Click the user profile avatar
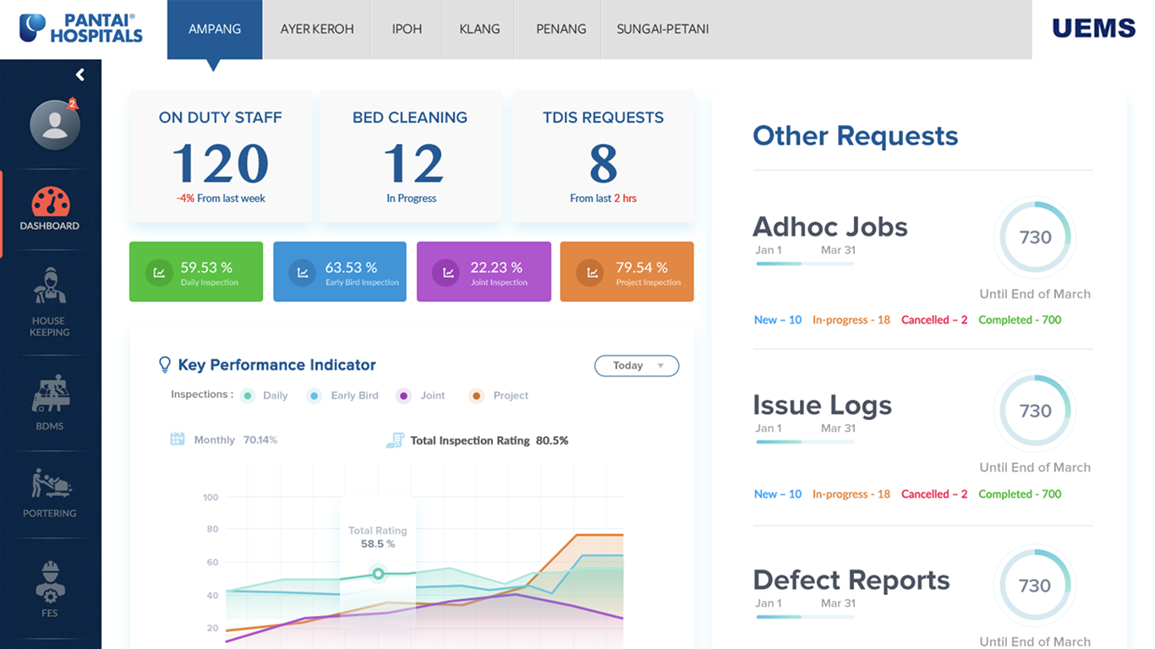Viewport: 1155px width, 649px height. coord(55,125)
